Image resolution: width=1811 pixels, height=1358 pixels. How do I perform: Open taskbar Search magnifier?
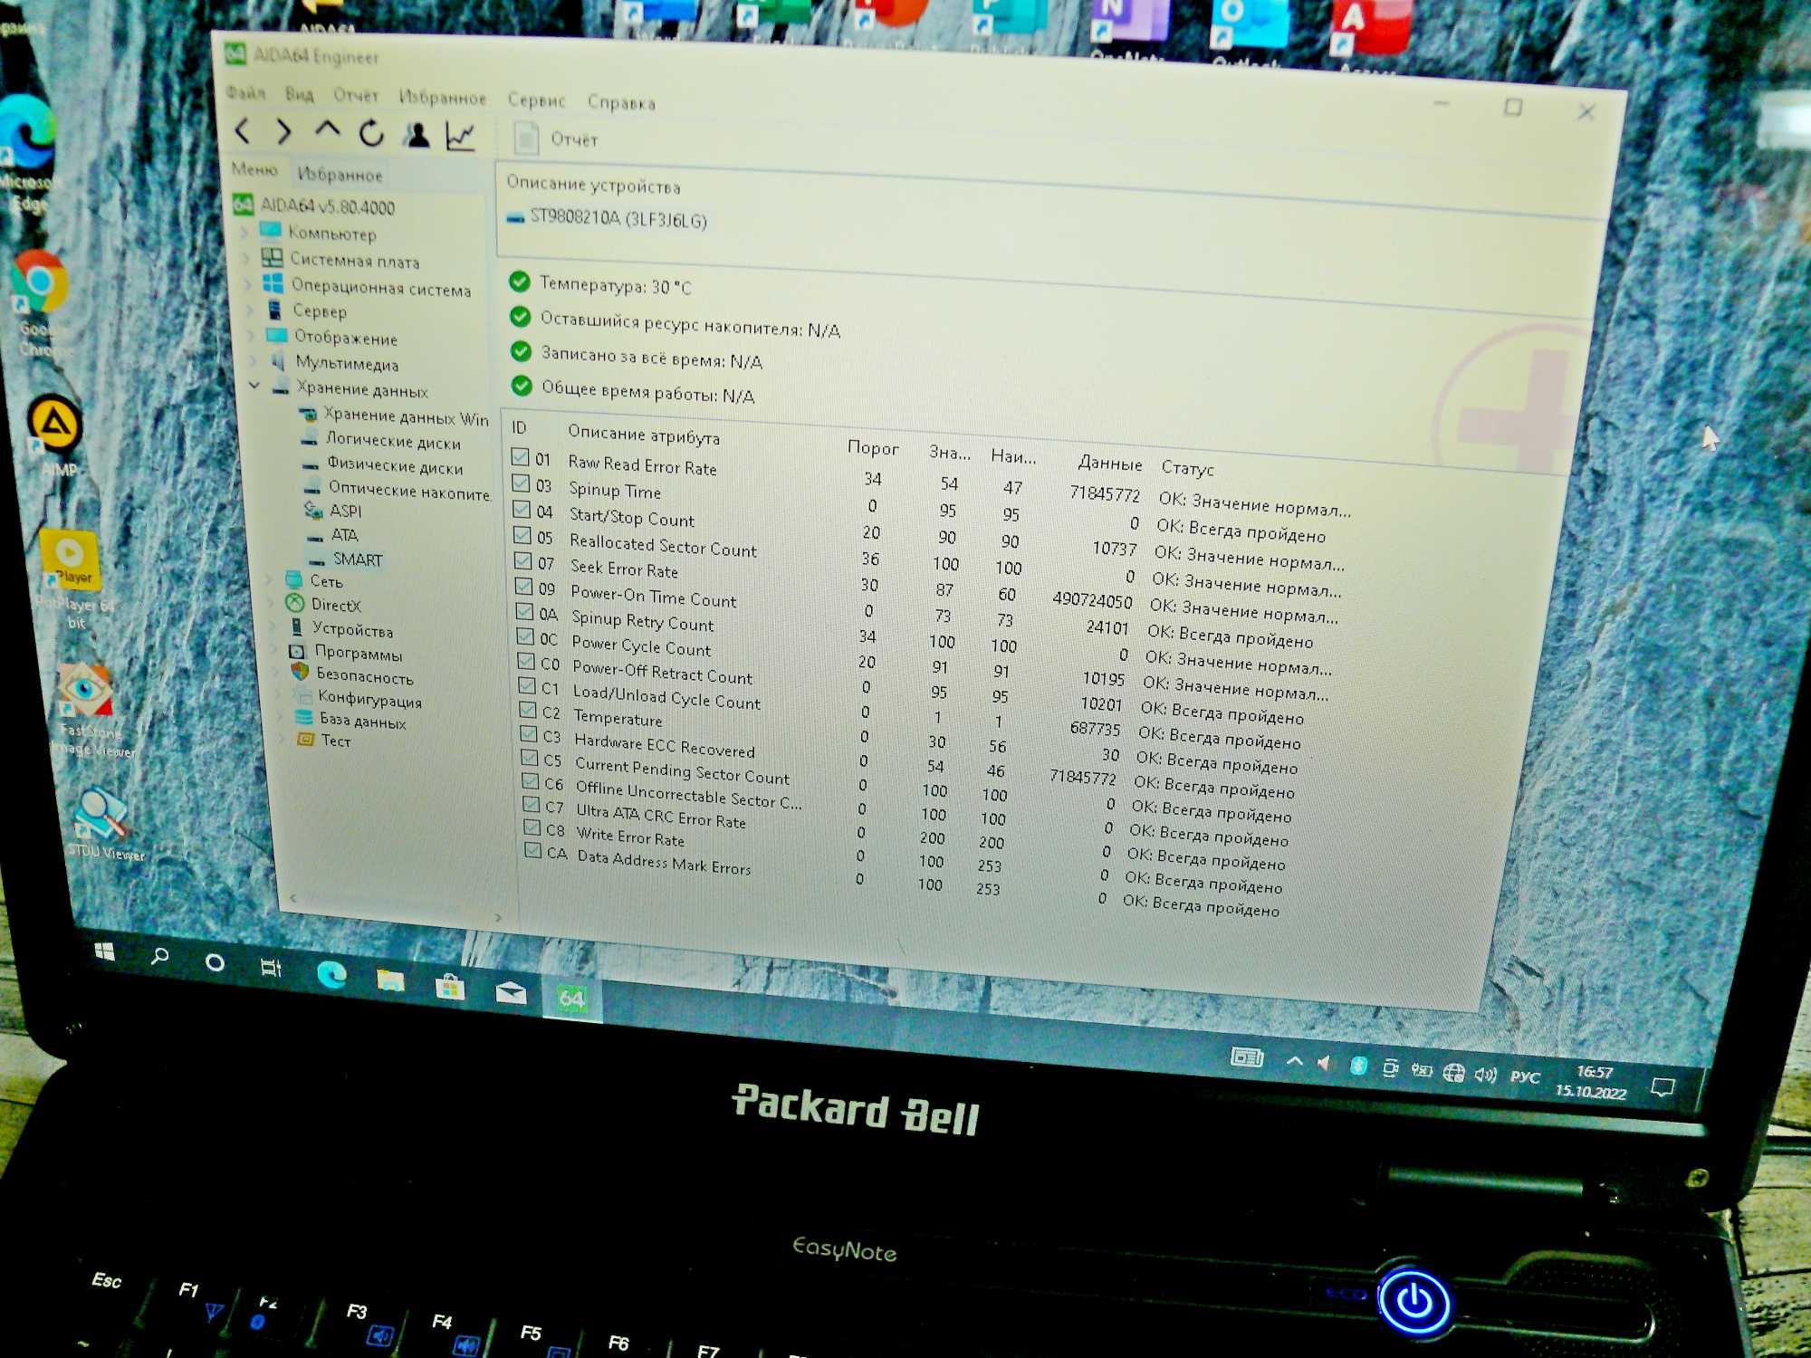160,956
